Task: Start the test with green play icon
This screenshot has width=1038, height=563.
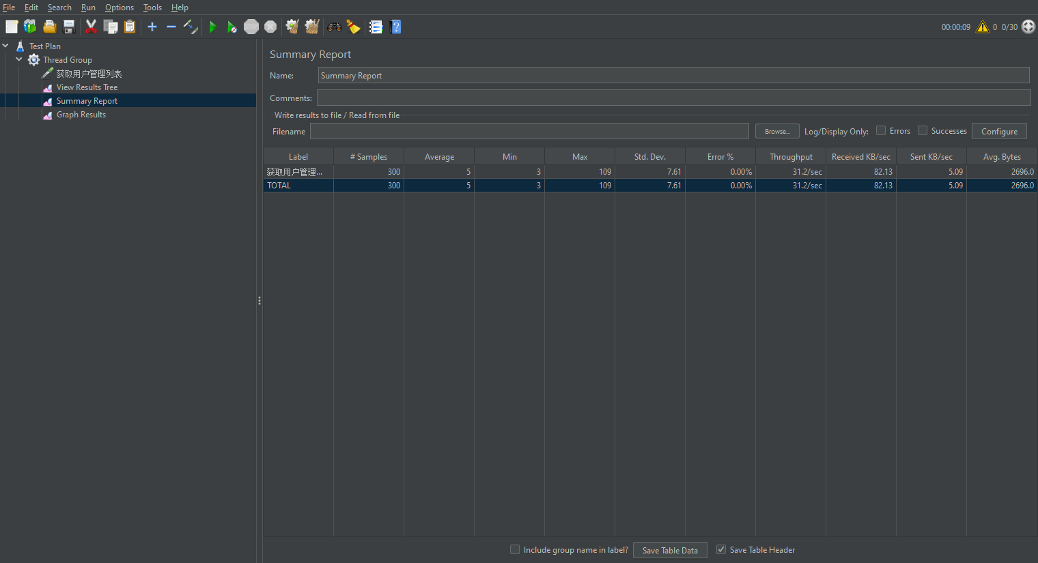Action: click(213, 27)
